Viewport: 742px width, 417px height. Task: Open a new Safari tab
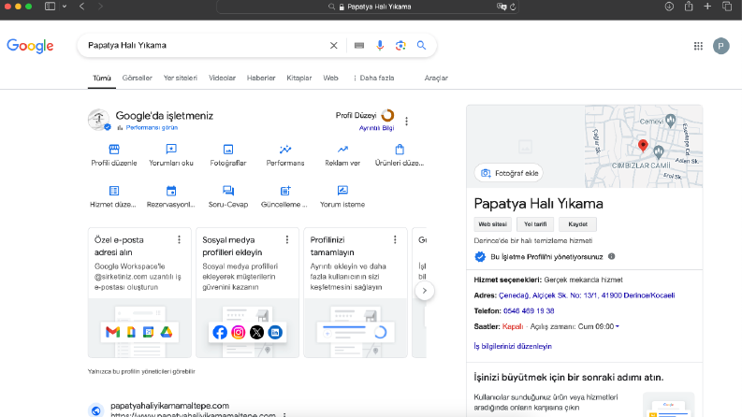pyautogui.click(x=707, y=7)
